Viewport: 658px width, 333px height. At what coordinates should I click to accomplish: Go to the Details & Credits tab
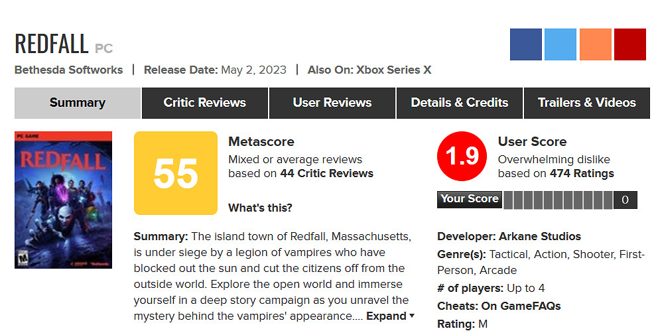pos(459,103)
